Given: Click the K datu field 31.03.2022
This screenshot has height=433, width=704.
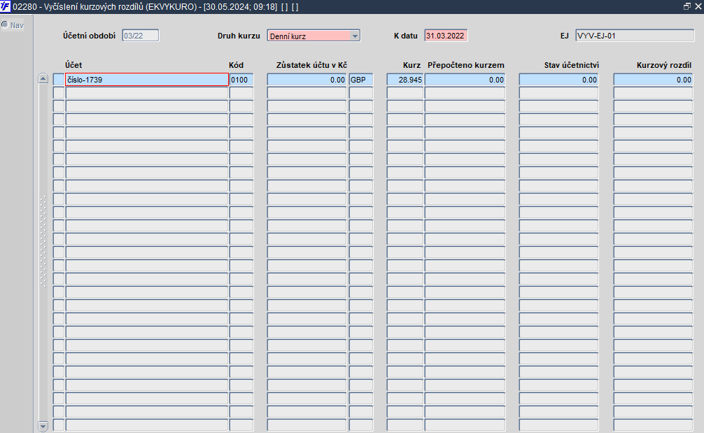Looking at the screenshot, I should 446,36.
